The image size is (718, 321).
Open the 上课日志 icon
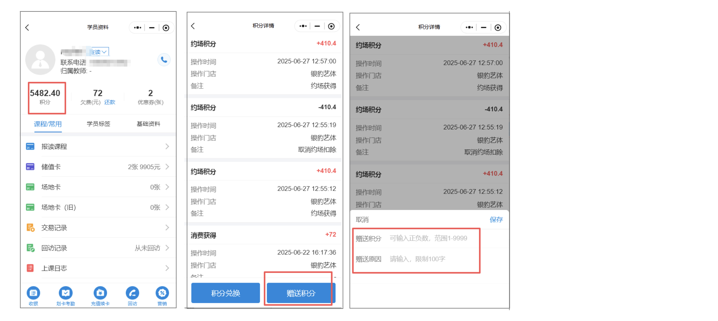click(x=30, y=268)
